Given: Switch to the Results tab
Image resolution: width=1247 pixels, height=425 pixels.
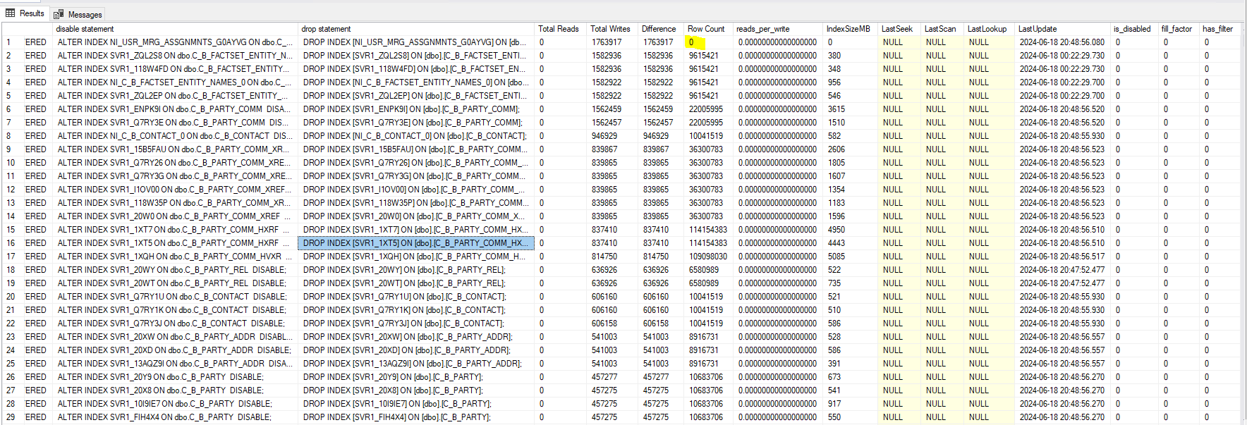Looking at the screenshot, I should coord(25,13).
